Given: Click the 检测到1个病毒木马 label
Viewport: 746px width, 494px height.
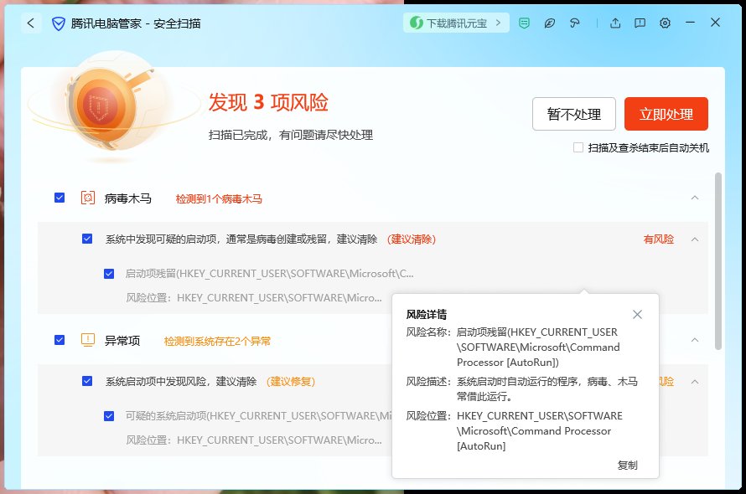Looking at the screenshot, I should [x=219, y=198].
